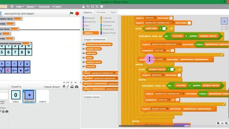Click the backspace arrow key on stage
The height and width of the screenshot is (129, 229).
coord(14,70)
